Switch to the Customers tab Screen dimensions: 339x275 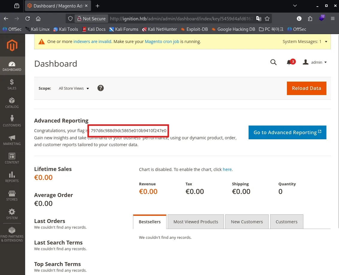287,222
